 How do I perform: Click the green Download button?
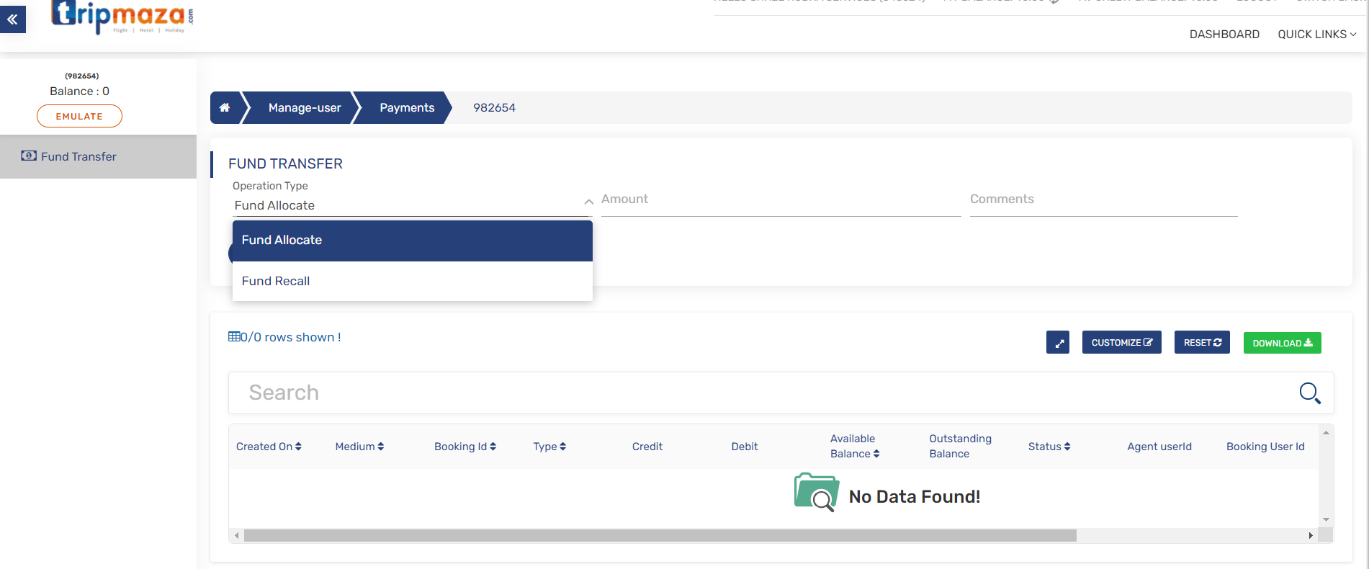click(1282, 343)
